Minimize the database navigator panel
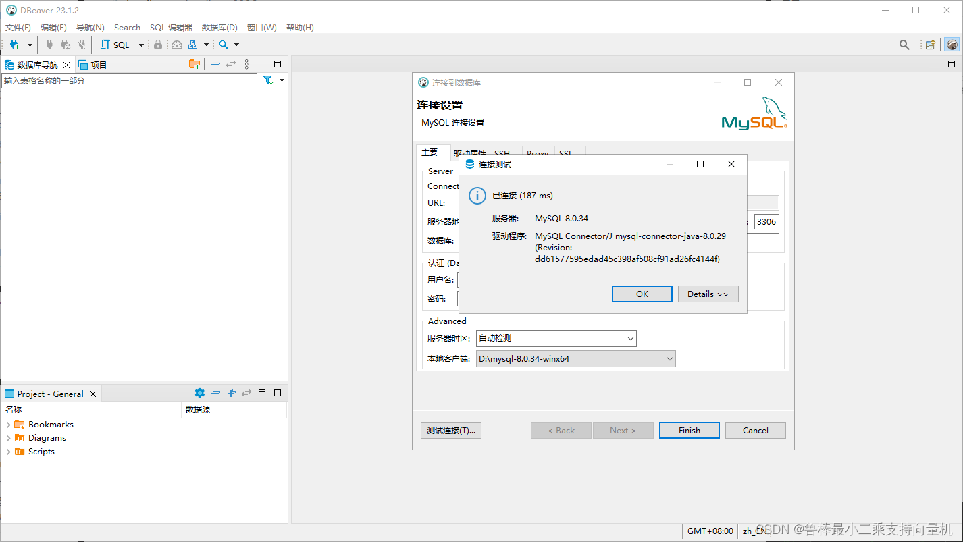The image size is (963, 542). pyautogui.click(x=262, y=63)
